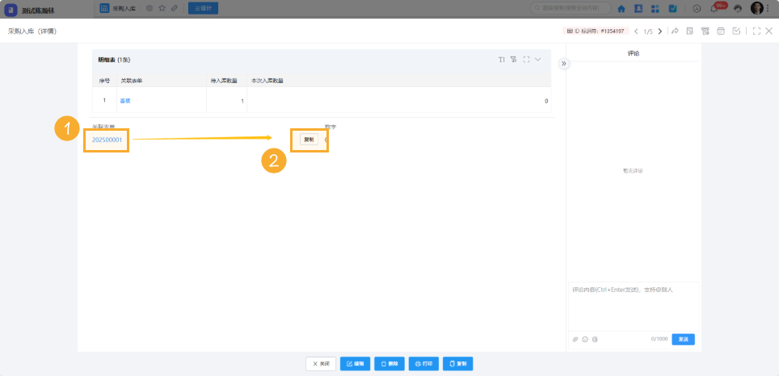
Task: Open the more options menu beside avatar
Action: [x=769, y=9]
